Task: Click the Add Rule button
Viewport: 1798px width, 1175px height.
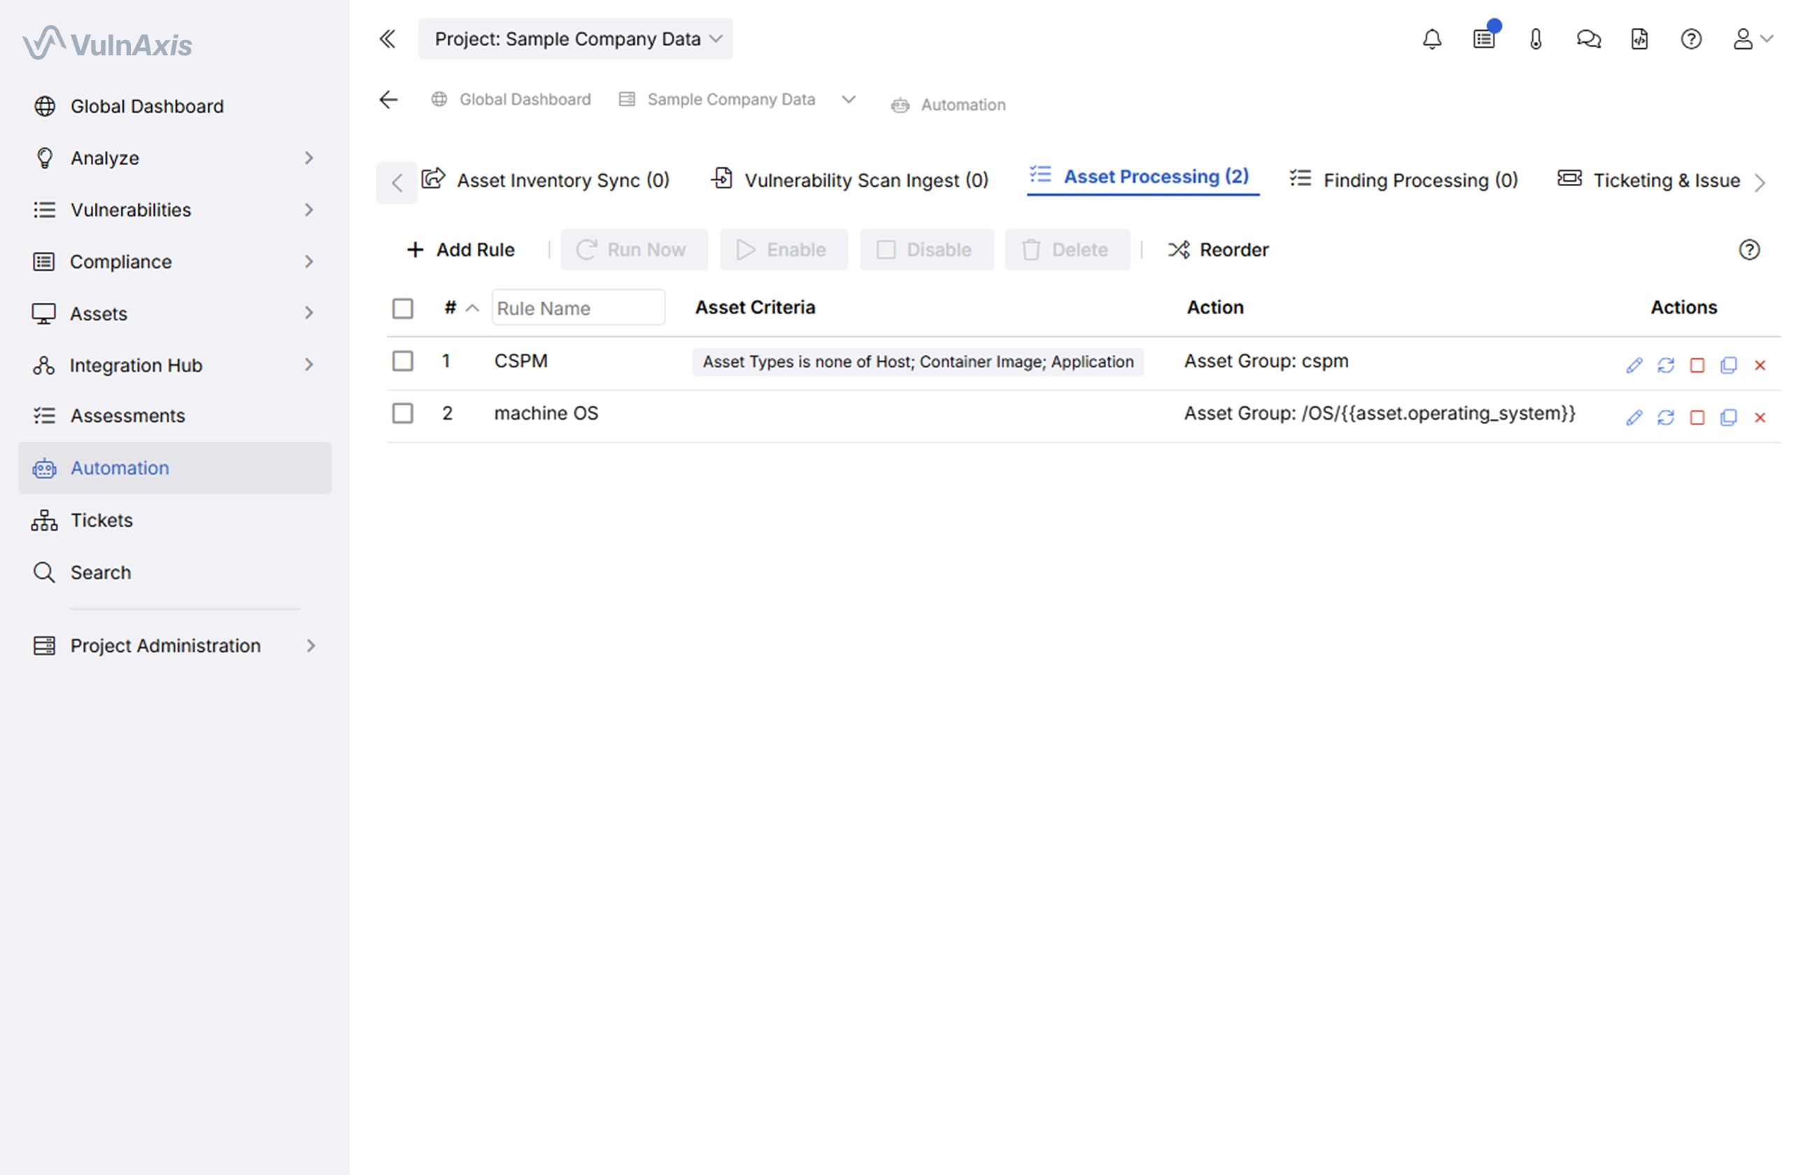Action: pos(461,250)
